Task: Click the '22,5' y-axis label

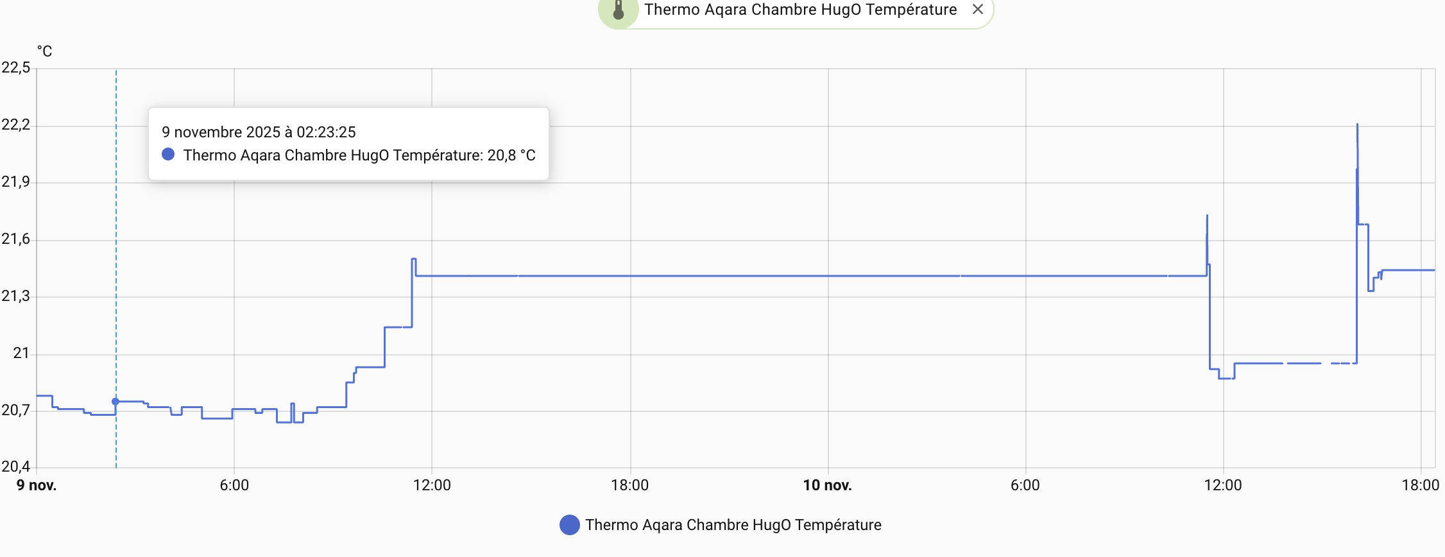Action: point(16,67)
